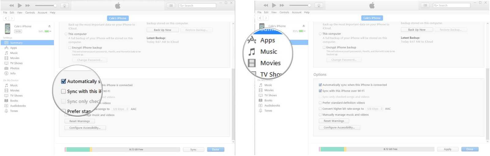Open Audiobooks in right window's sidebar

click(x=272, y=106)
